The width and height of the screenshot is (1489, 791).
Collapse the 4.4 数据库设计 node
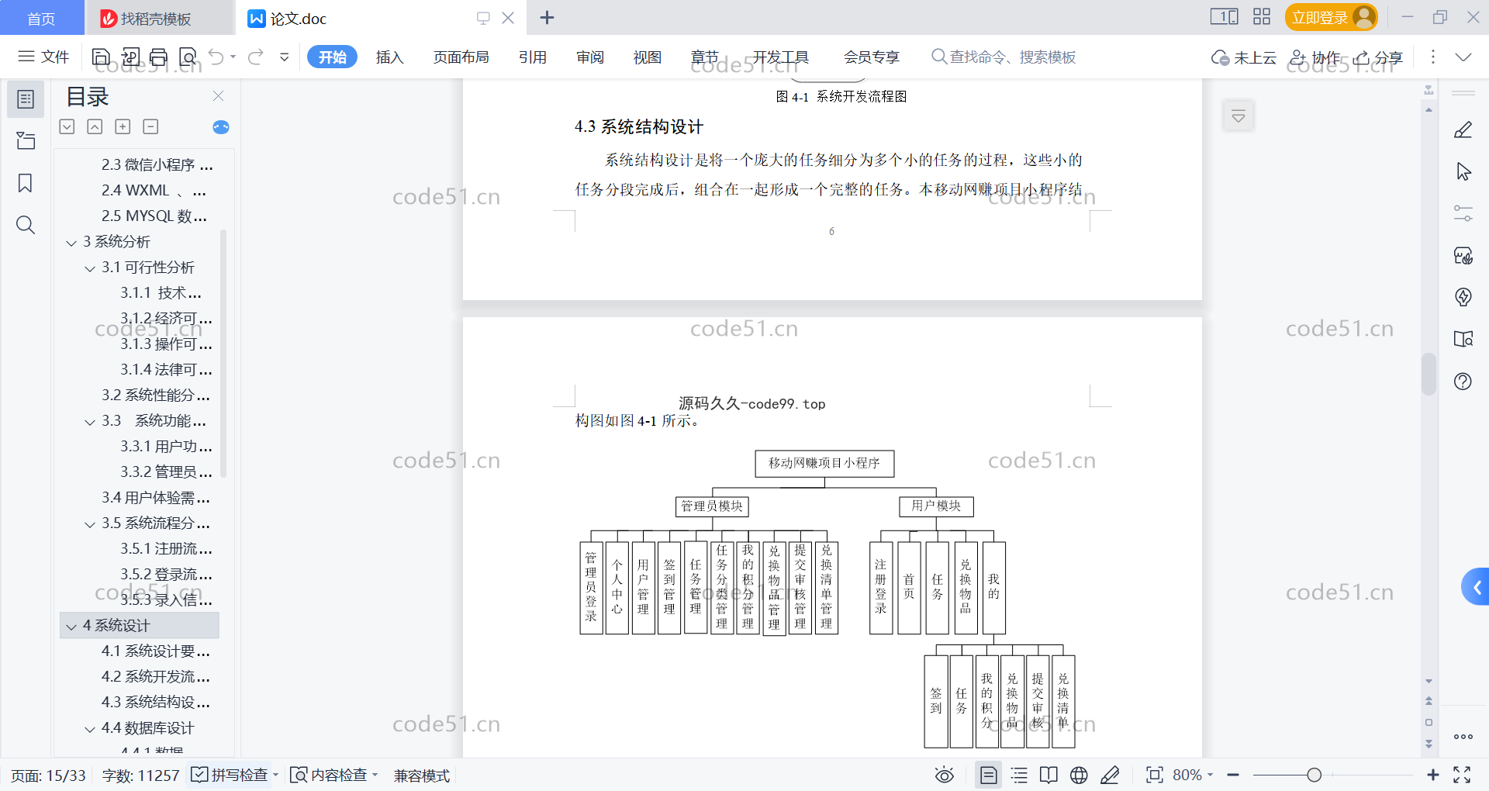point(90,729)
